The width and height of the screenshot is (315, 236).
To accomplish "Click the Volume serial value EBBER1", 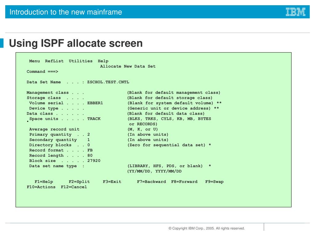I will pos(95,103).
